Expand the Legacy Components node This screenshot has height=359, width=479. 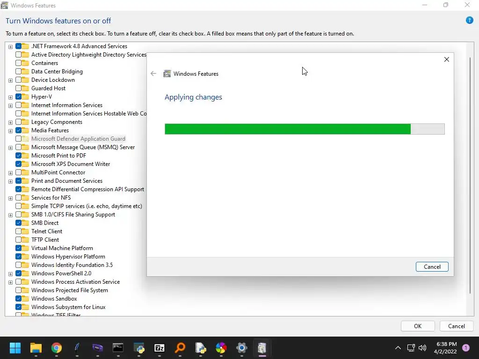click(x=10, y=122)
